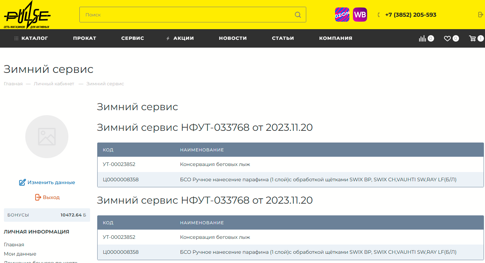Click the magnifier search icon

(x=298, y=15)
